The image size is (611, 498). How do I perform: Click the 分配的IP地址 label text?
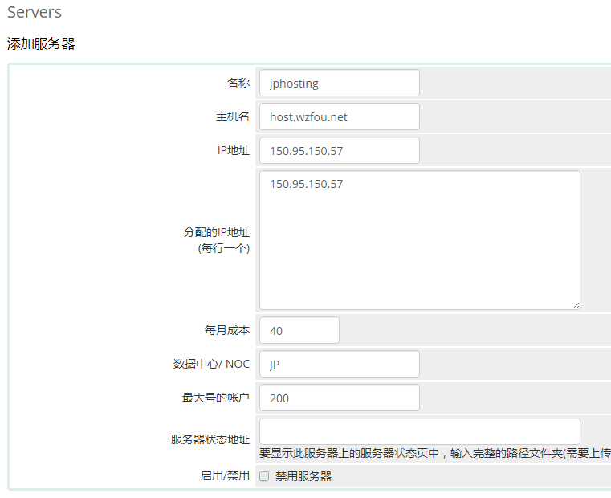coord(216,232)
